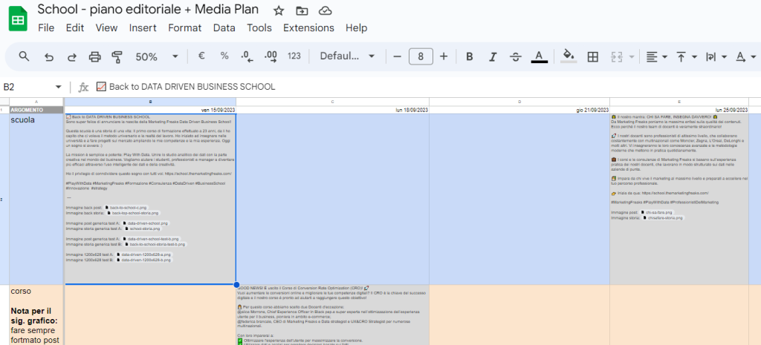This screenshot has height=345, width=761.
Task: Open the Insert menu
Action: pyautogui.click(x=143, y=27)
